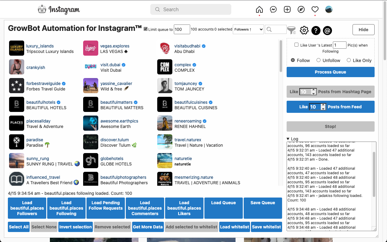Click the Instagram search field
The height and width of the screenshot is (242, 387).
click(x=191, y=9)
